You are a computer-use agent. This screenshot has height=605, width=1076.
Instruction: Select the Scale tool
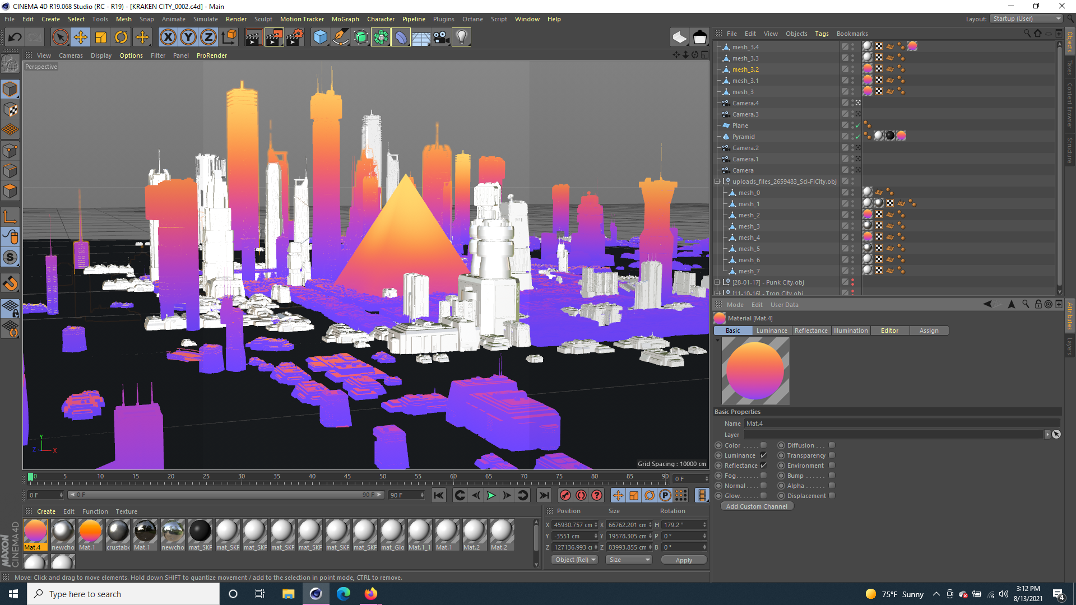(101, 37)
